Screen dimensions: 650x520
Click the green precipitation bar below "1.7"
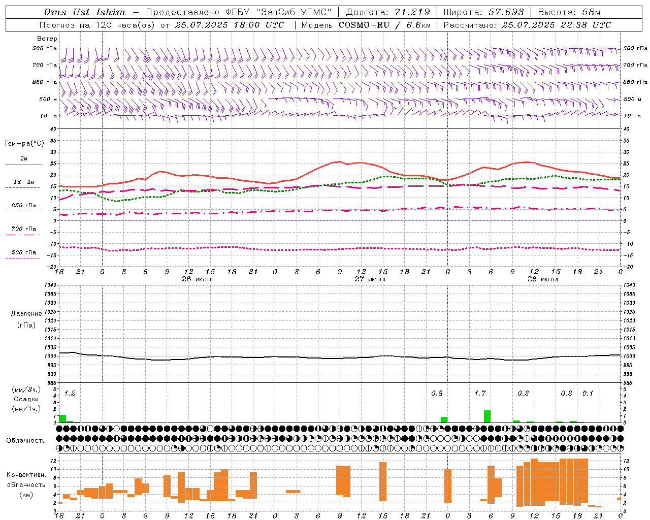point(487,416)
